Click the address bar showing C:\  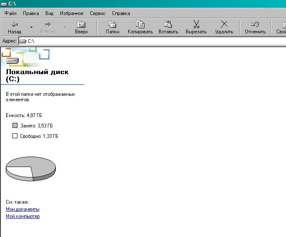[152, 41]
